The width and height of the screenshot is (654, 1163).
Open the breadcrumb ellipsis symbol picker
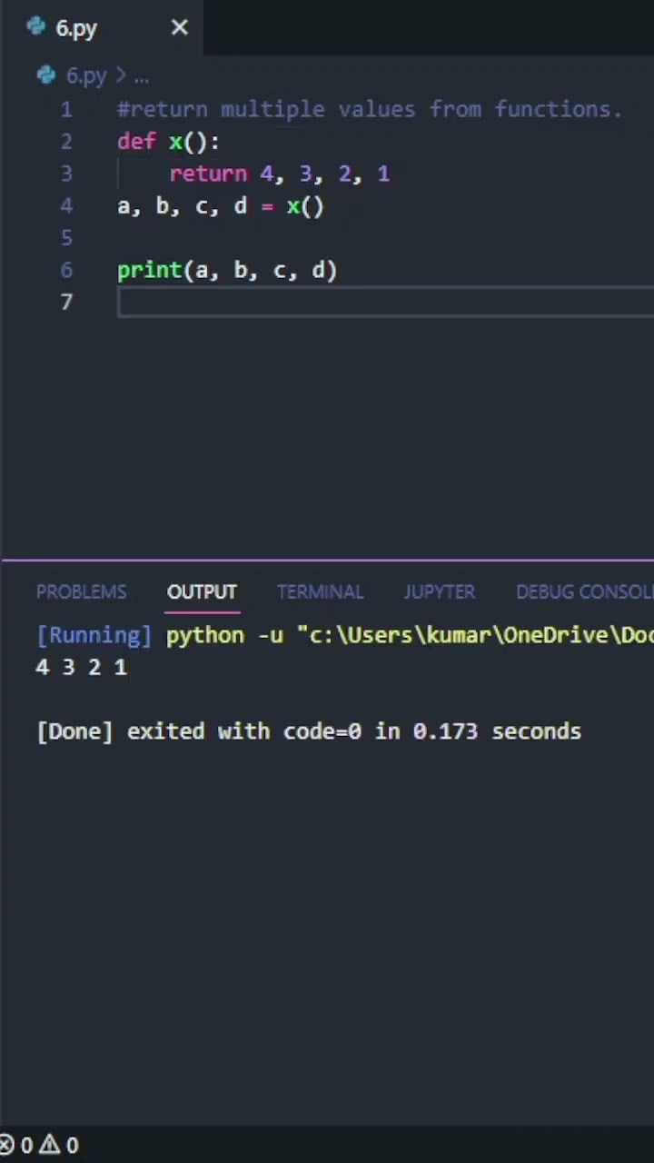[141, 76]
